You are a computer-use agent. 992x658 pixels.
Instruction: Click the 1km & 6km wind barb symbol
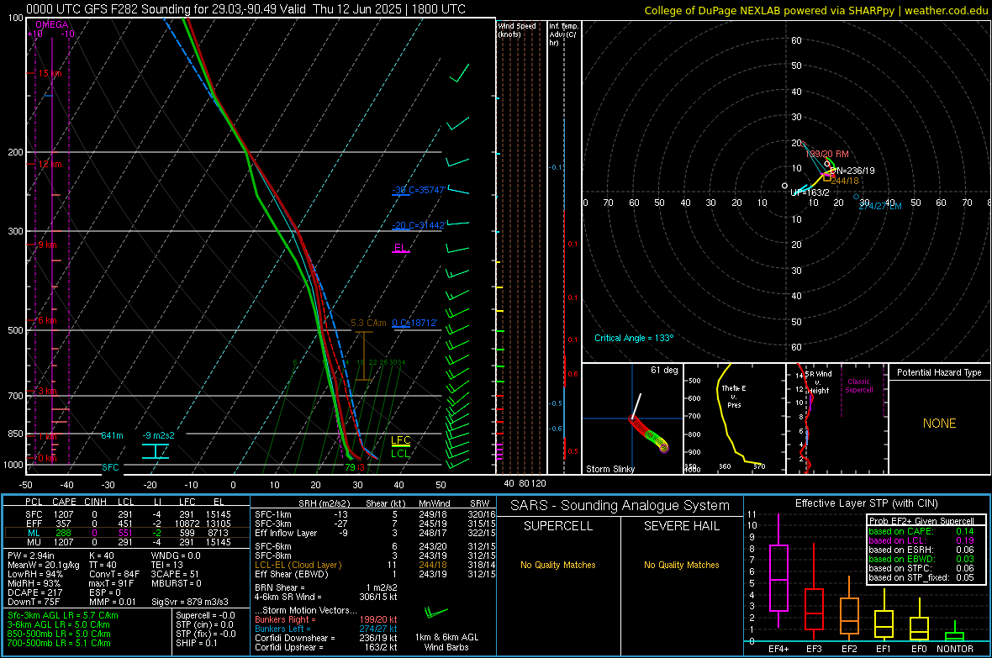click(435, 613)
